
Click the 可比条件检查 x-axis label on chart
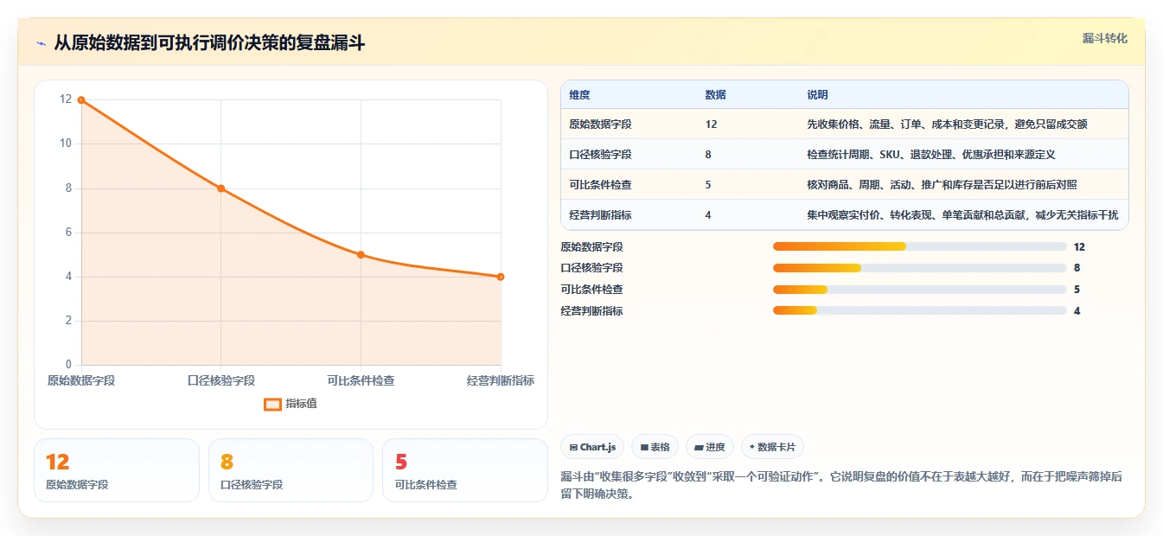click(361, 380)
